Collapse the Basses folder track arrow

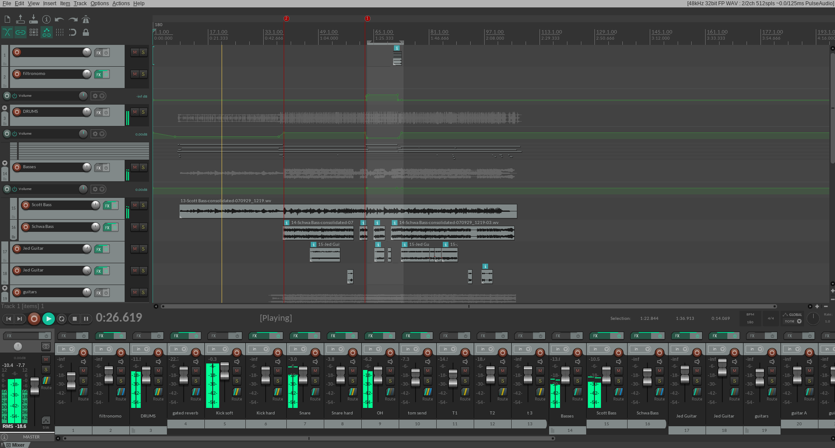[5, 163]
